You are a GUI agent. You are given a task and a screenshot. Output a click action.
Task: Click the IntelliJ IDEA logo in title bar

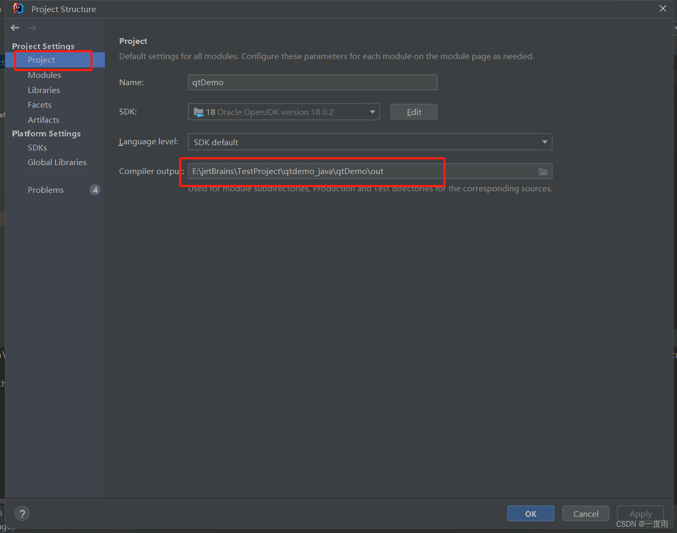(18, 8)
